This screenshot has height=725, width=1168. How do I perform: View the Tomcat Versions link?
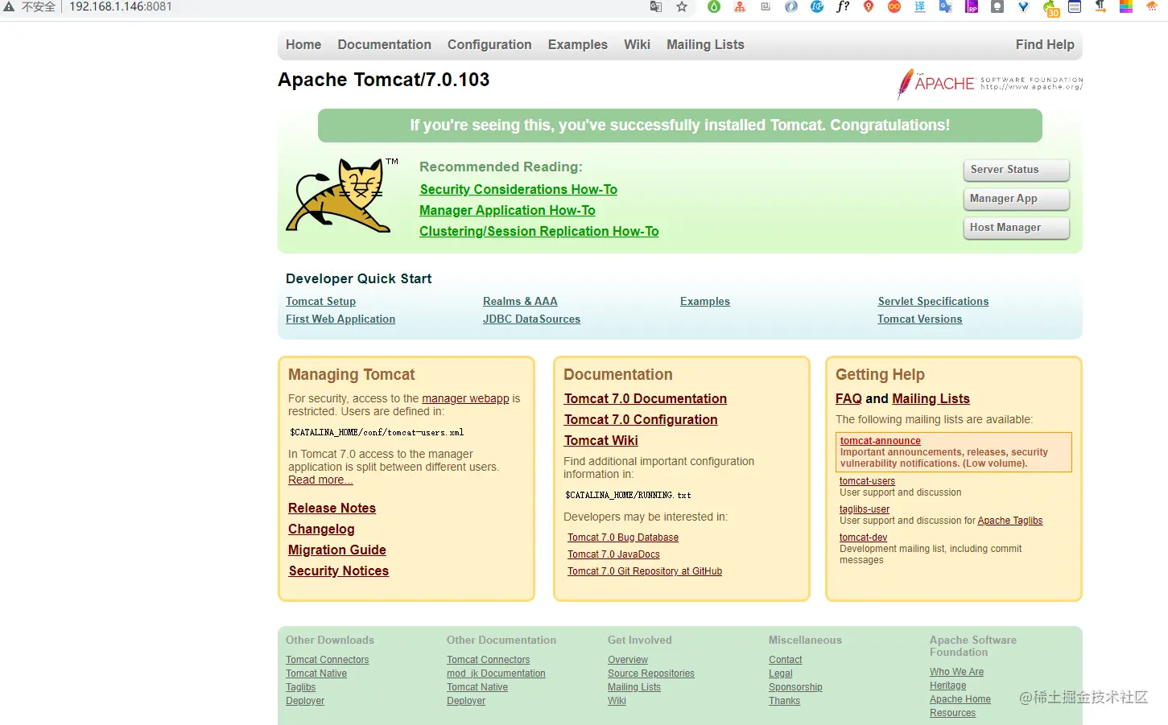919,319
